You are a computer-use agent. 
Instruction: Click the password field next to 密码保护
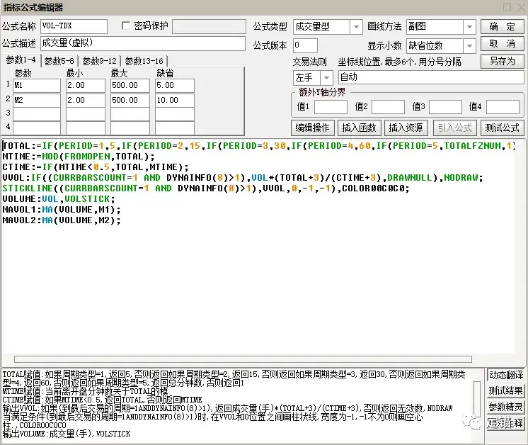[x=209, y=26]
